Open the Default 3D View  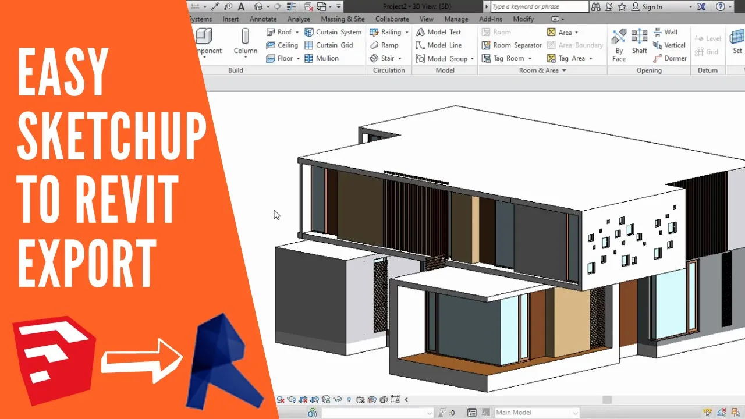[258, 6]
